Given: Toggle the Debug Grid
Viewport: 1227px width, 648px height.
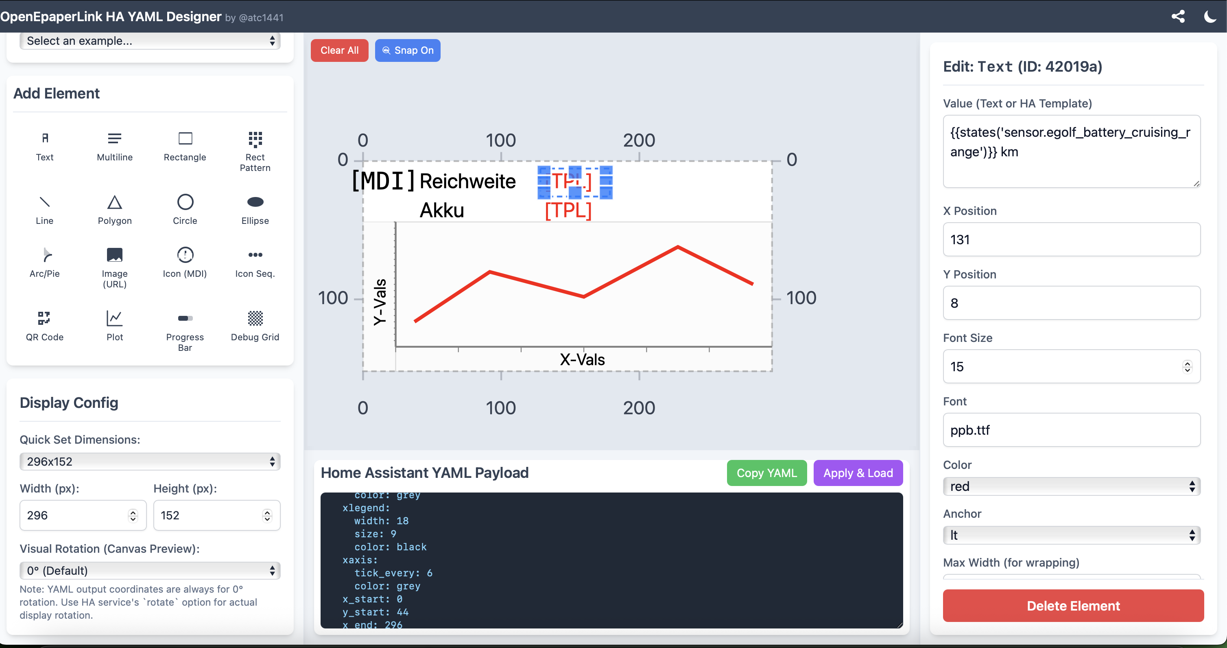Looking at the screenshot, I should 255,326.
